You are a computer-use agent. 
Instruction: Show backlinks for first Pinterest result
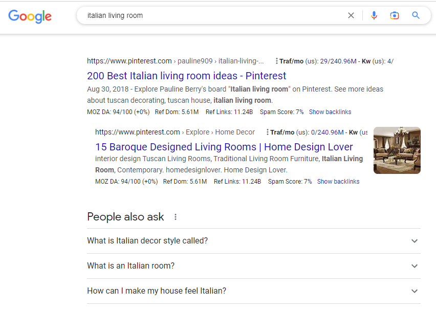(x=330, y=112)
